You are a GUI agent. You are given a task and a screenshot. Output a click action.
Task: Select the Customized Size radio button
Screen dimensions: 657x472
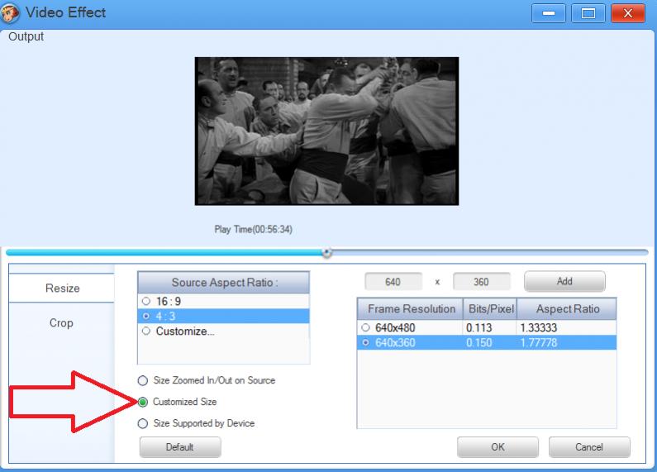click(143, 402)
